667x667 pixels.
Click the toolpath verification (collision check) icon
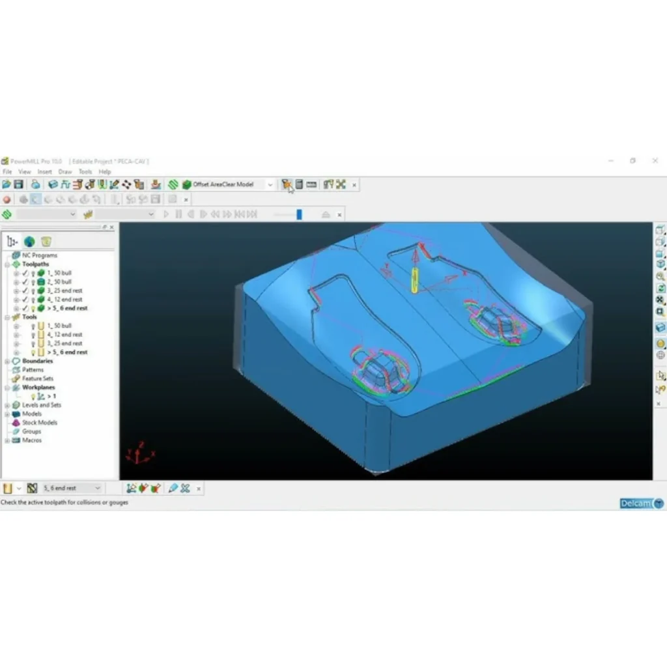click(x=287, y=184)
